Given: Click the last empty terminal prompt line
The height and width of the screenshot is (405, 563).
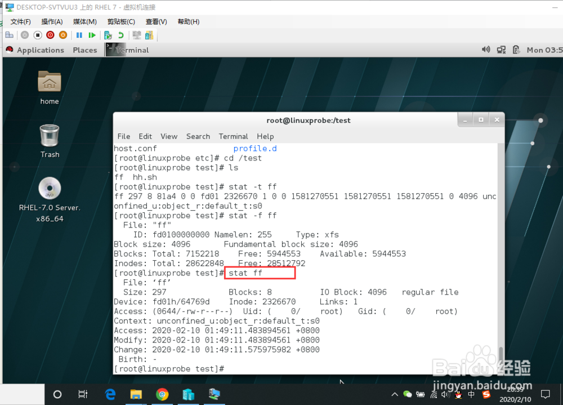Looking at the screenshot, I should [169, 369].
